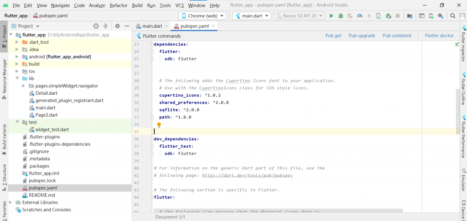Click the green checkmark inspection indicator

pyautogui.click(x=457, y=44)
